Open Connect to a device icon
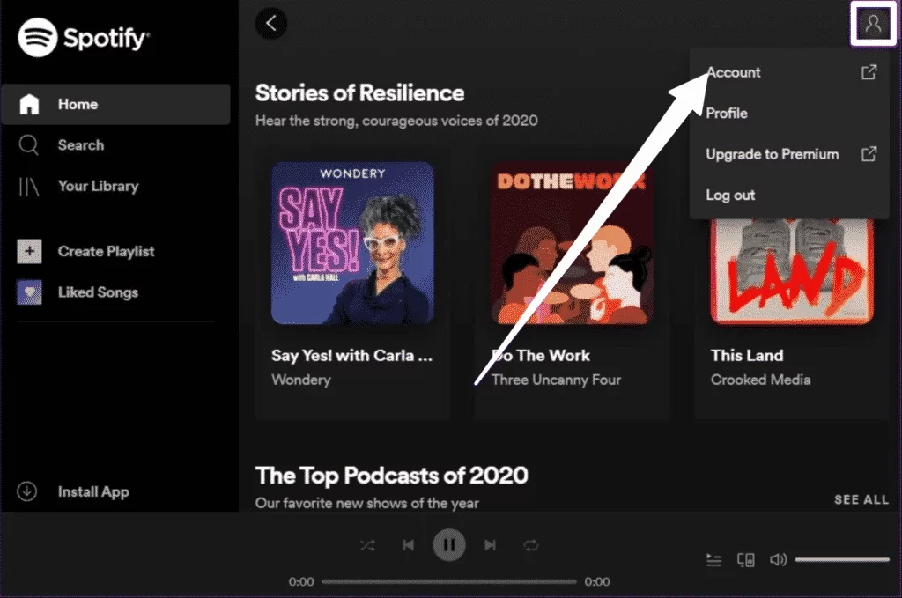Image resolution: width=902 pixels, height=598 pixels. (746, 559)
